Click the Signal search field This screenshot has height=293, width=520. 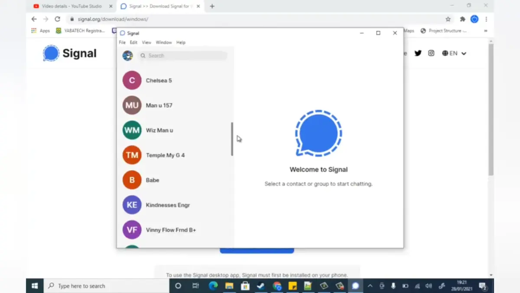[x=182, y=56]
